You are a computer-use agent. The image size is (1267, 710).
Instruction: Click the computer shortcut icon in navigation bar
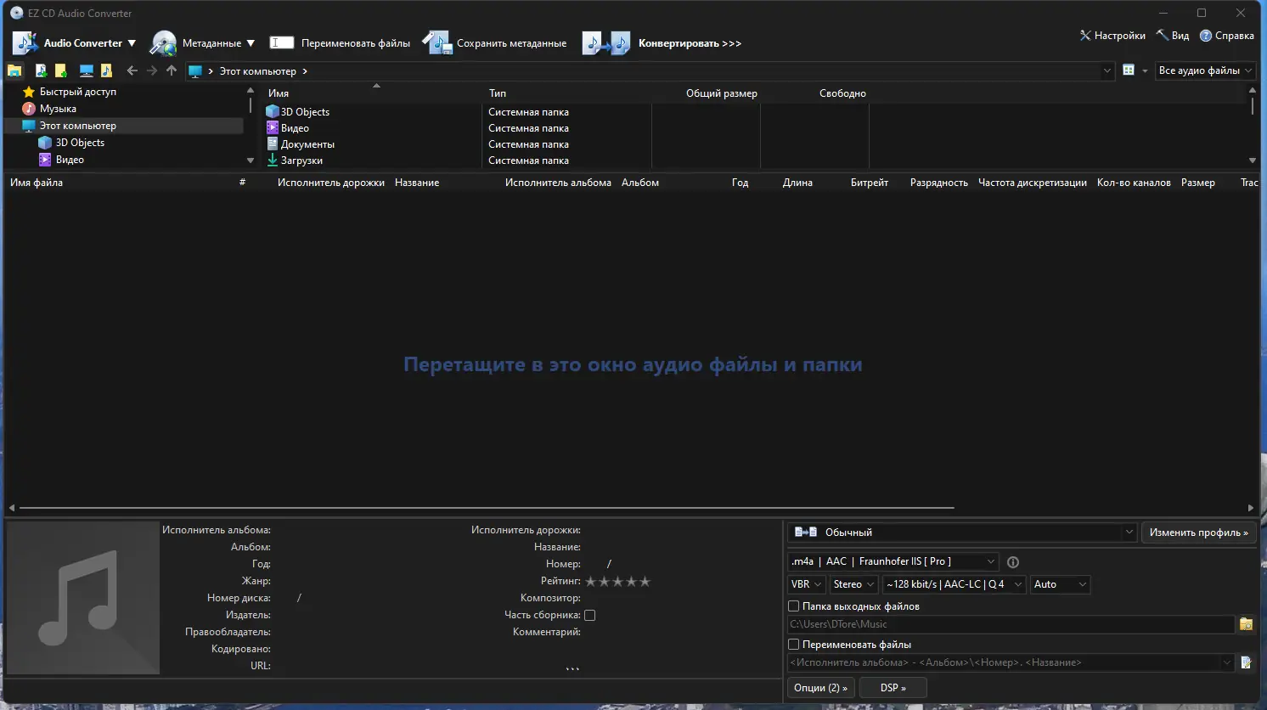tap(86, 70)
